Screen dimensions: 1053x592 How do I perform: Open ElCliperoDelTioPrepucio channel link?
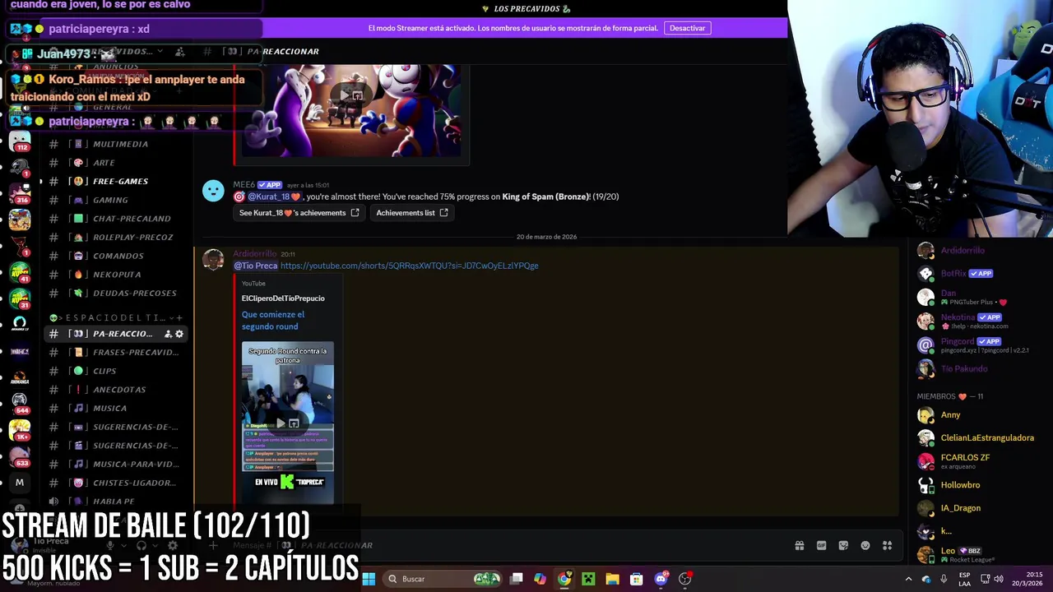click(x=283, y=298)
